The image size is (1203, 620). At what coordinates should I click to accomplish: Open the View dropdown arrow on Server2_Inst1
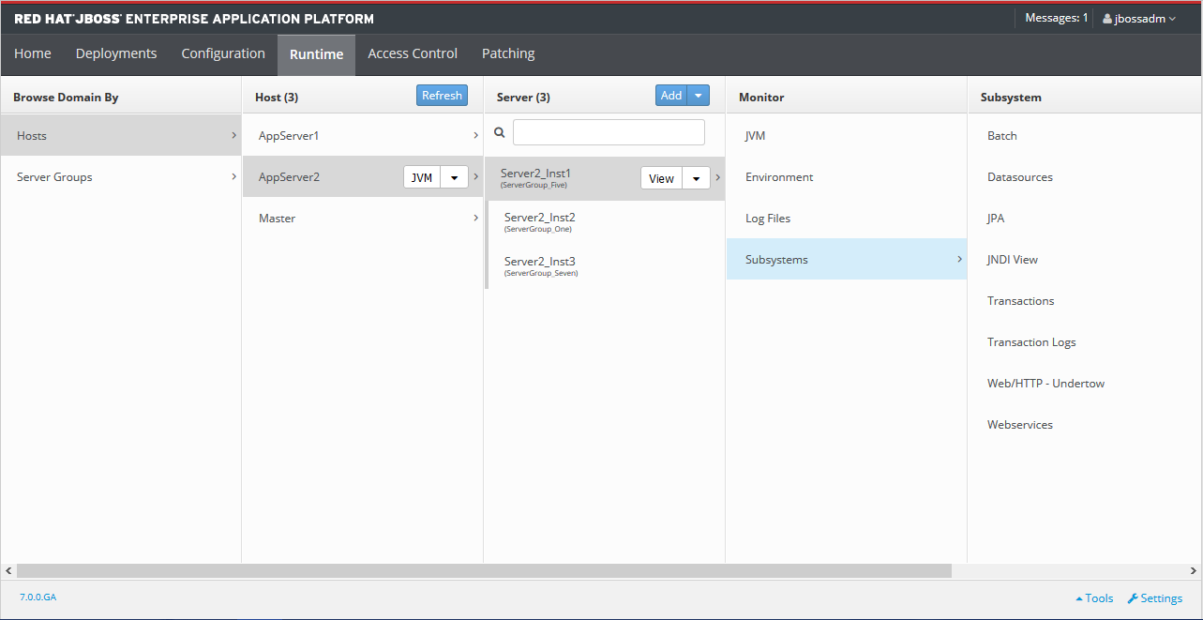click(x=696, y=178)
